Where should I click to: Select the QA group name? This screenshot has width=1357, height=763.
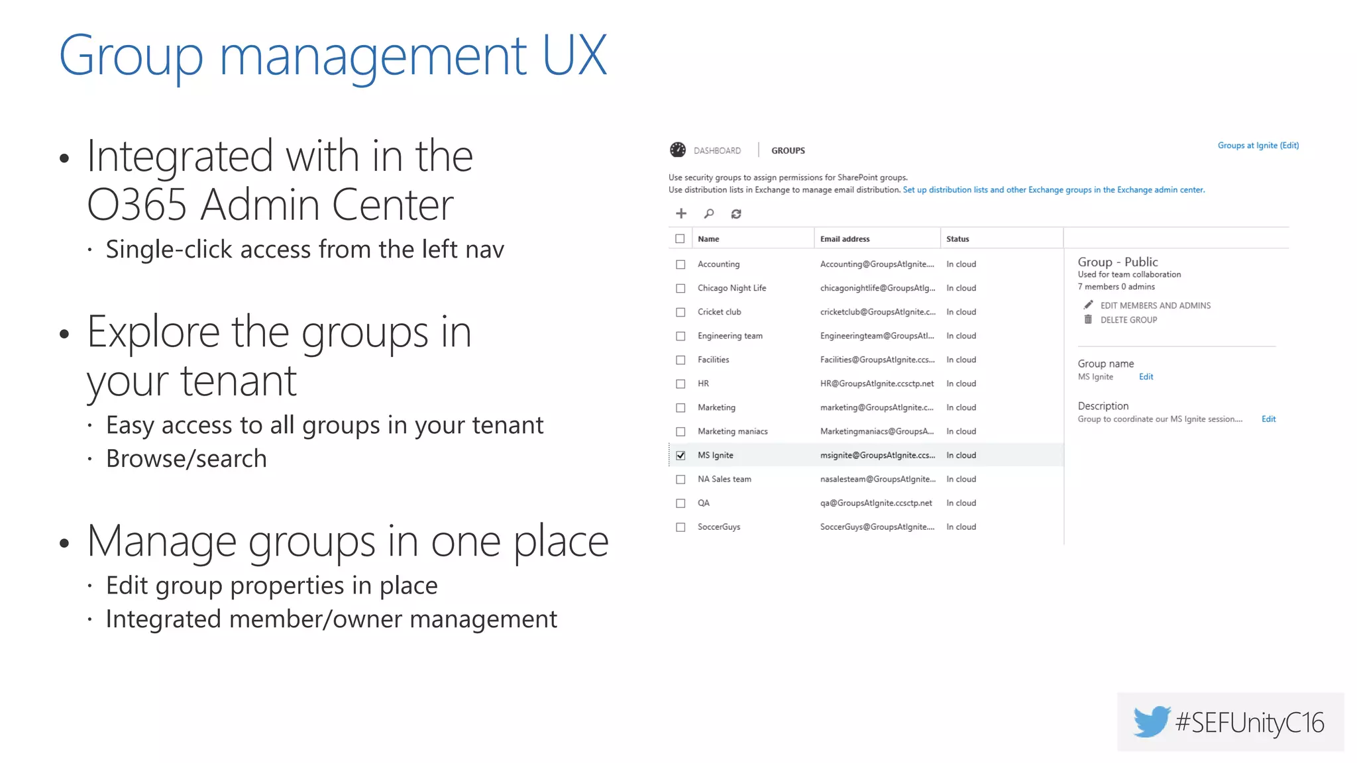[x=703, y=503]
